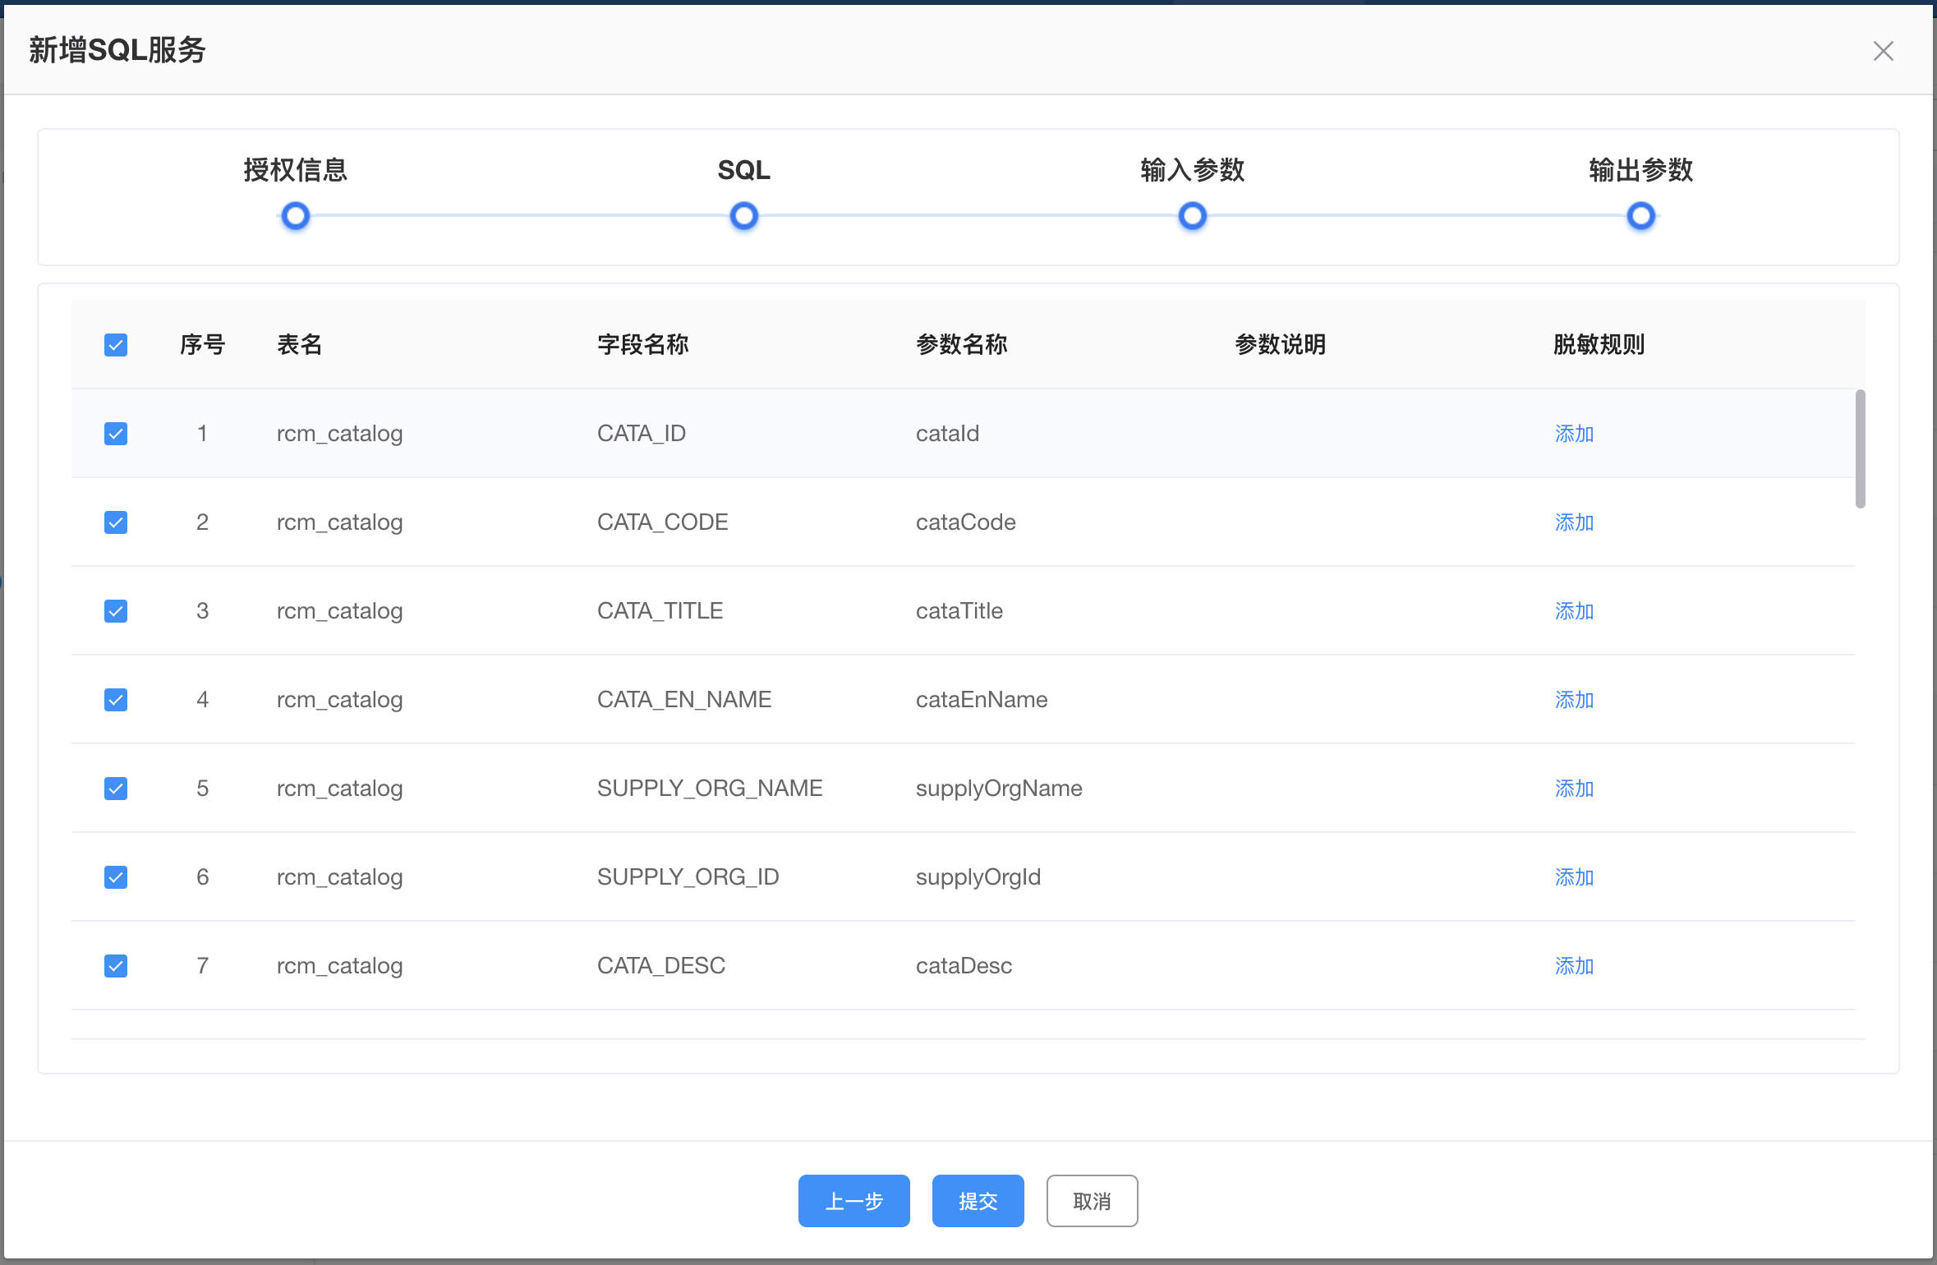Image resolution: width=1937 pixels, height=1265 pixels.
Task: Add masking rule for cataId row
Action: (1573, 434)
